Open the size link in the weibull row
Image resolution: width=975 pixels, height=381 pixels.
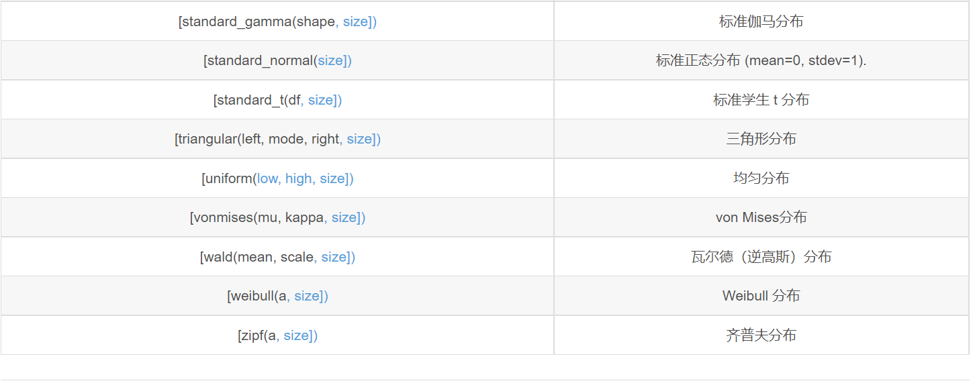308,296
